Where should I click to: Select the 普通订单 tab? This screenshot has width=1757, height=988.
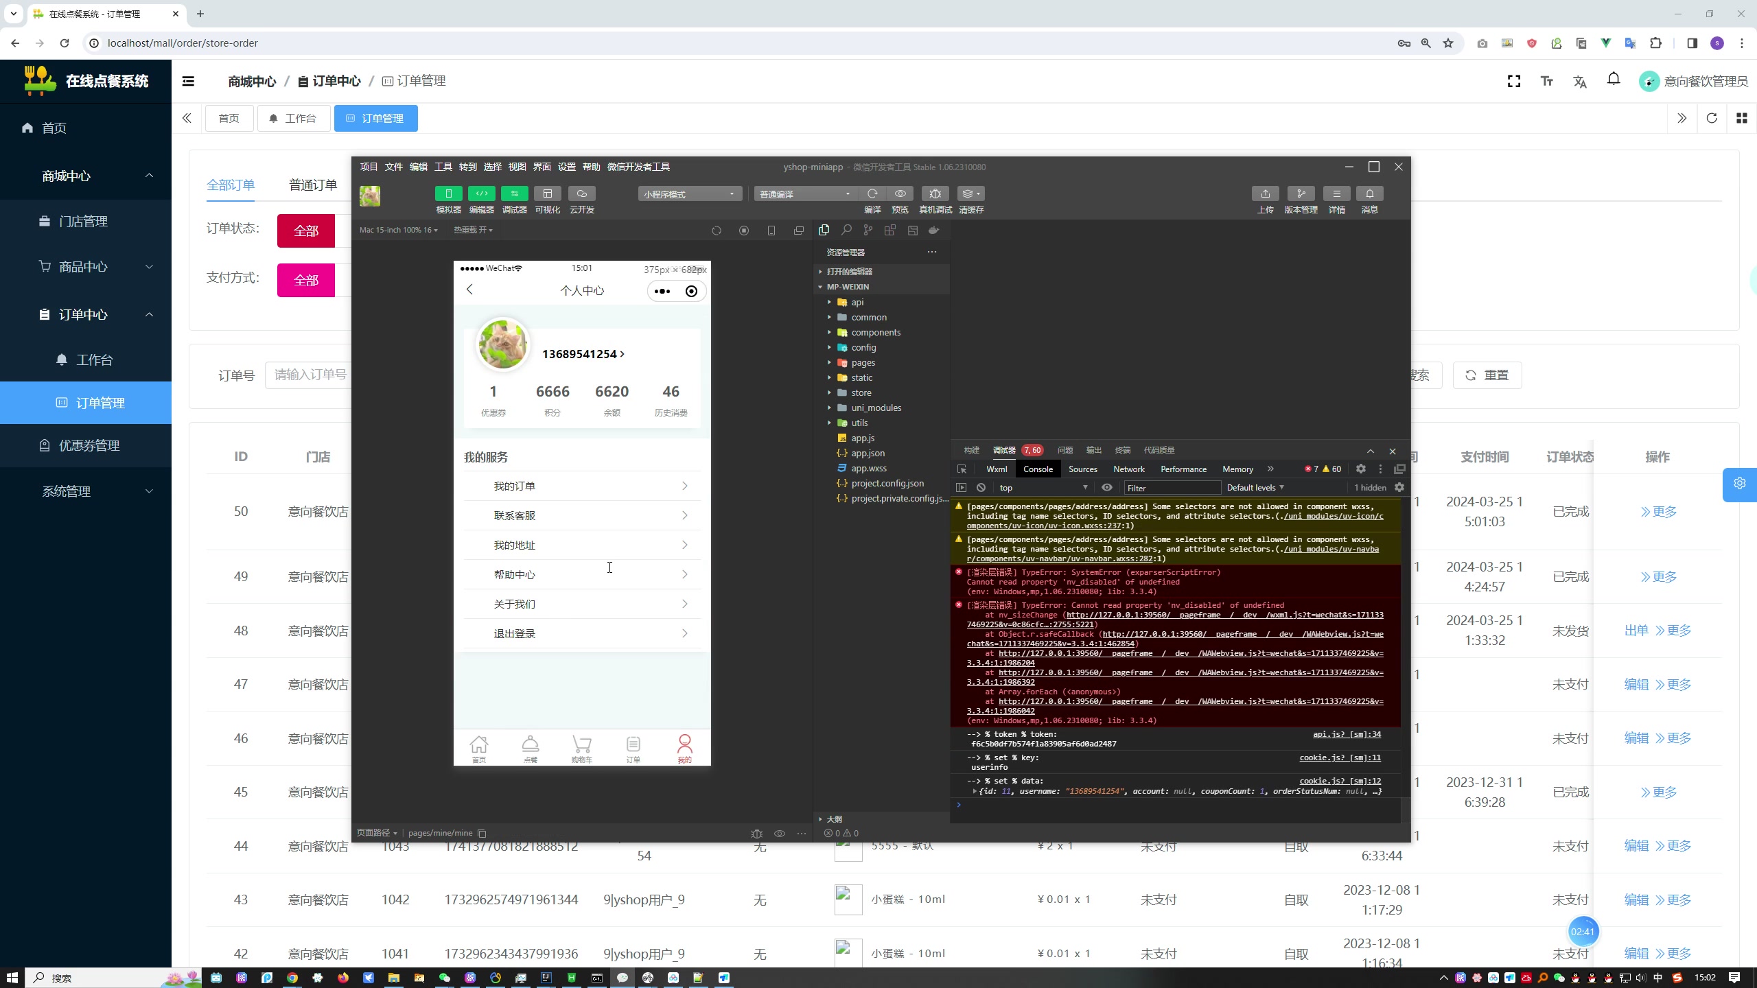pos(313,185)
